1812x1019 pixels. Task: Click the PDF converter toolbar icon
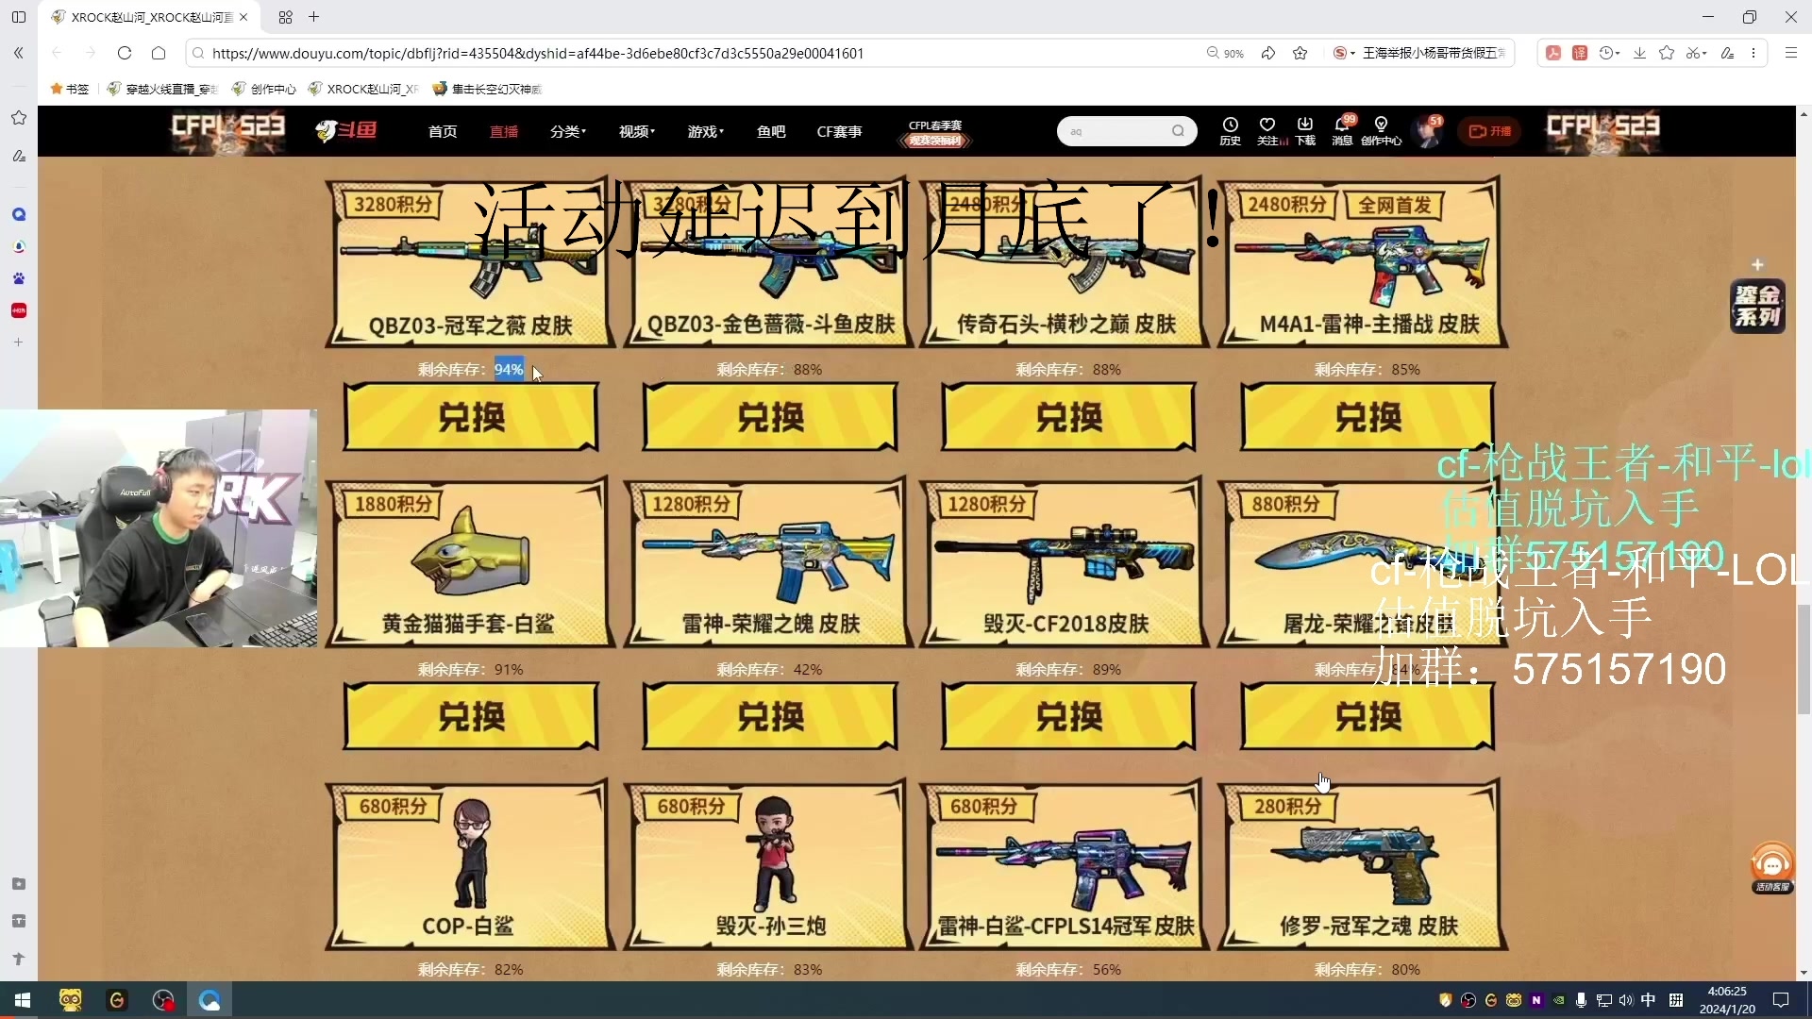click(x=1552, y=53)
